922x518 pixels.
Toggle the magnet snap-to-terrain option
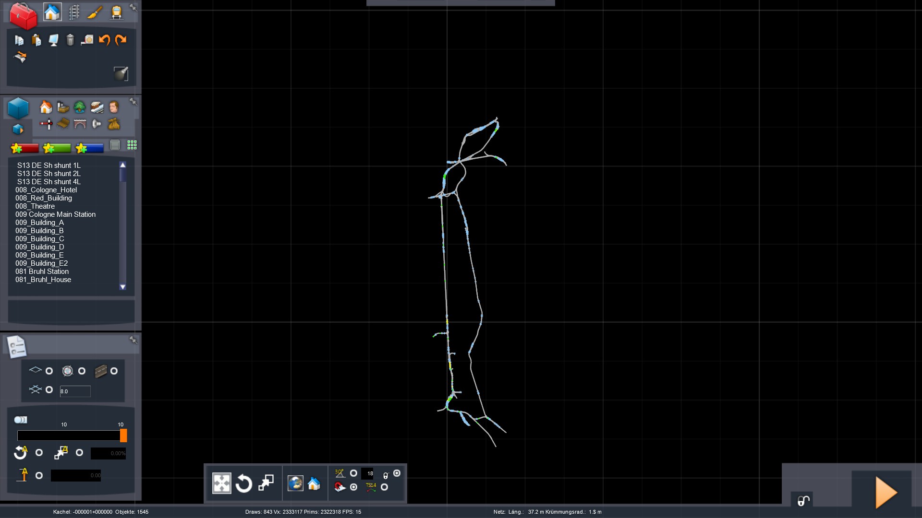pyautogui.click(x=354, y=487)
